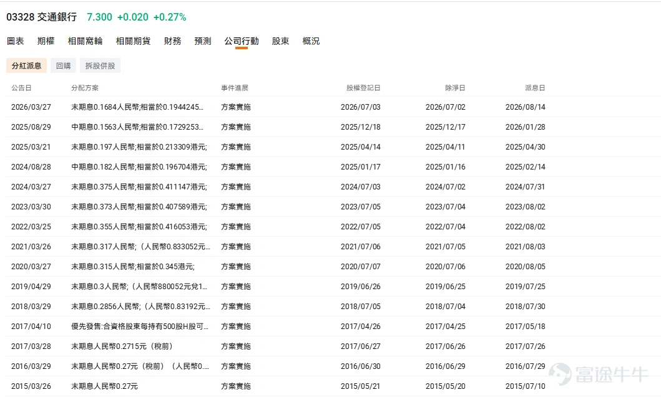Open the 預測 tab
This screenshot has height=397, width=661.
coord(203,41)
